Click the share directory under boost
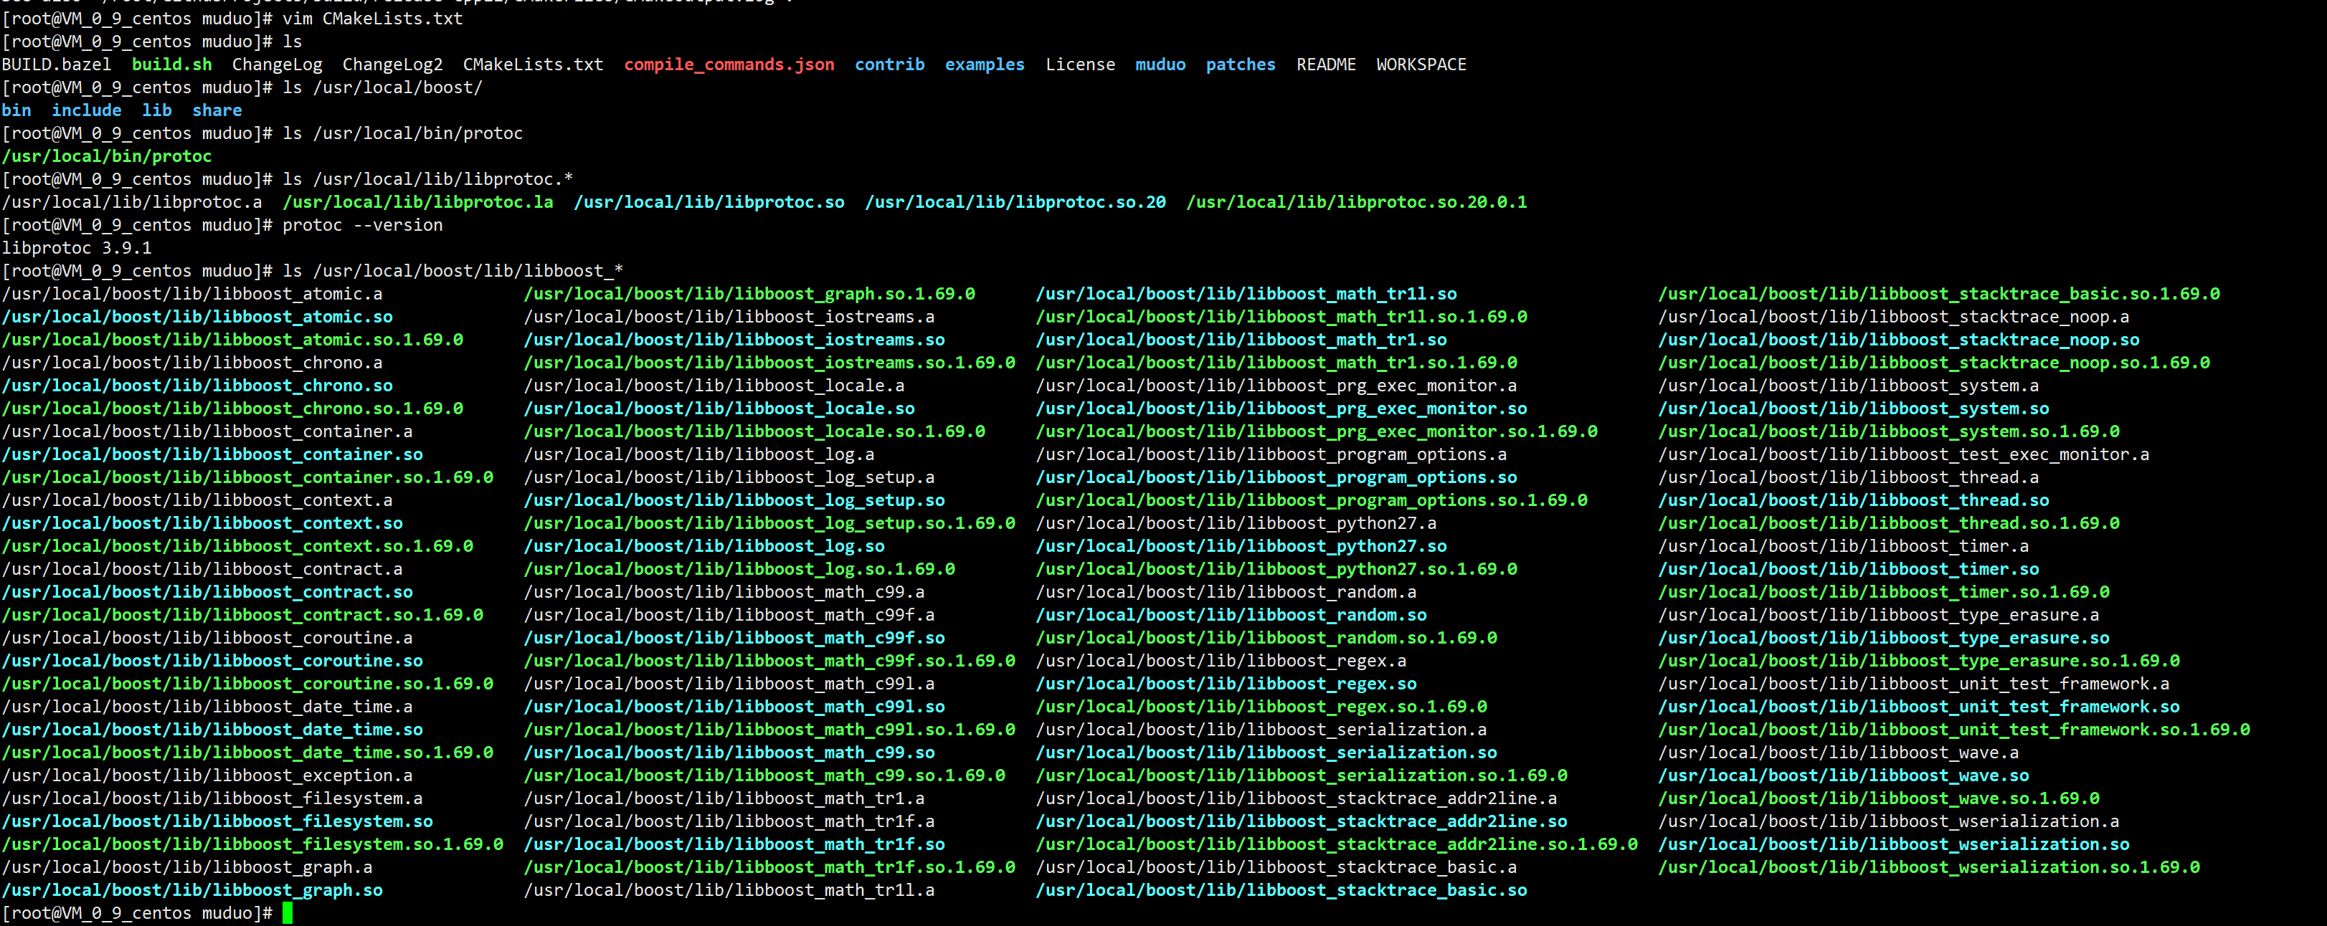 (x=217, y=110)
